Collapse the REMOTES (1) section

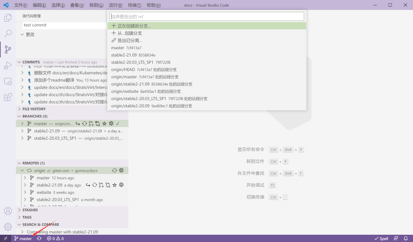click(19, 163)
